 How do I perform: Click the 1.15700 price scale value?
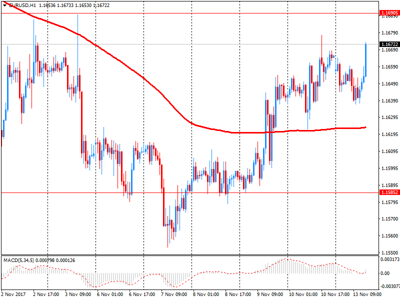coord(389,219)
